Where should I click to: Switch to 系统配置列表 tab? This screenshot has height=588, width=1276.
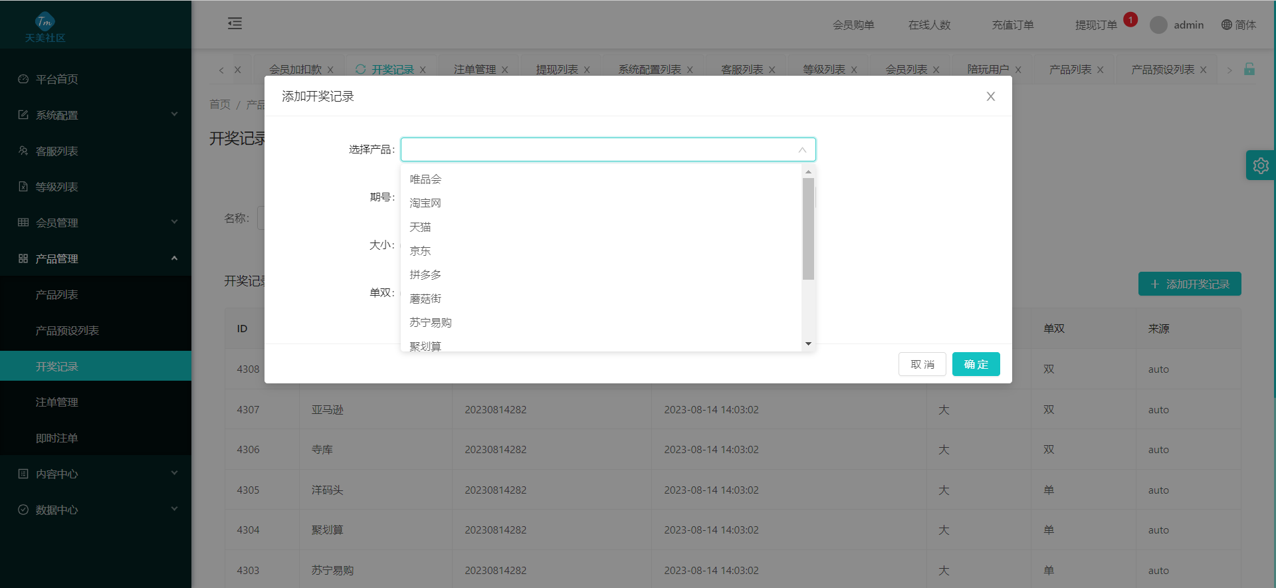[649, 70]
